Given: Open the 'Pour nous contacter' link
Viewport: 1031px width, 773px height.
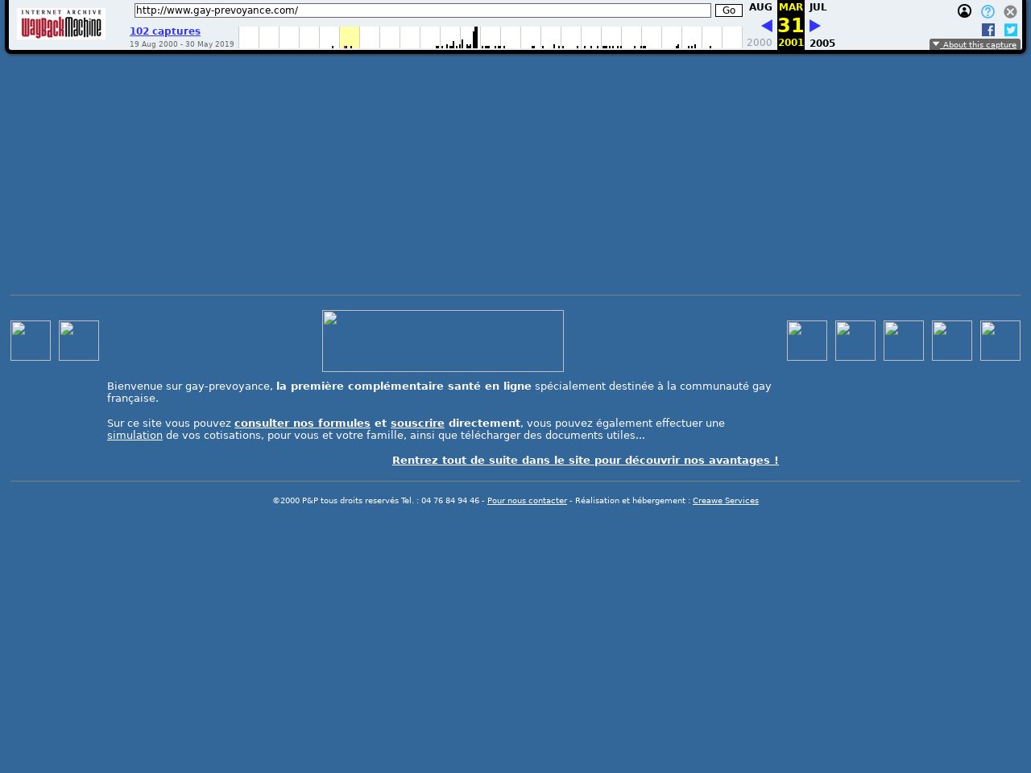Looking at the screenshot, I should pos(527,501).
